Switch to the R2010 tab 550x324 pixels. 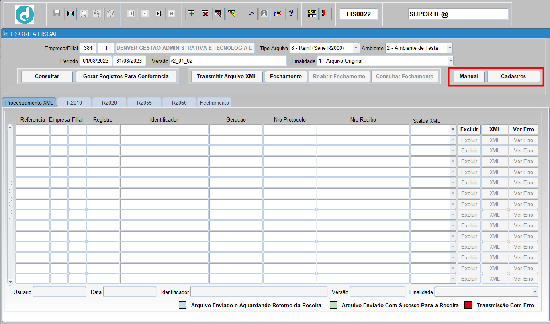click(x=74, y=103)
